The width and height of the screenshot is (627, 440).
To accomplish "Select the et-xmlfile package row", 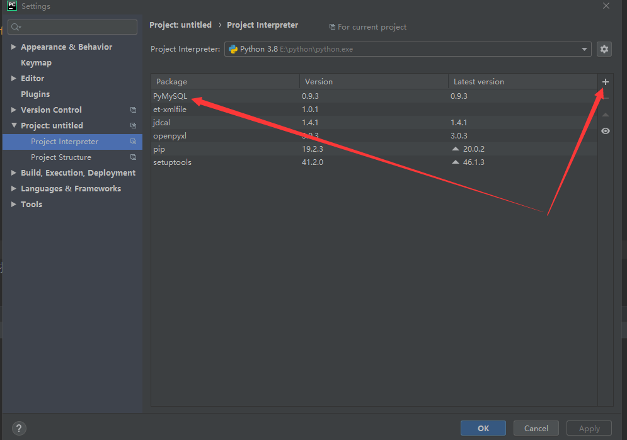I will tap(374, 109).
